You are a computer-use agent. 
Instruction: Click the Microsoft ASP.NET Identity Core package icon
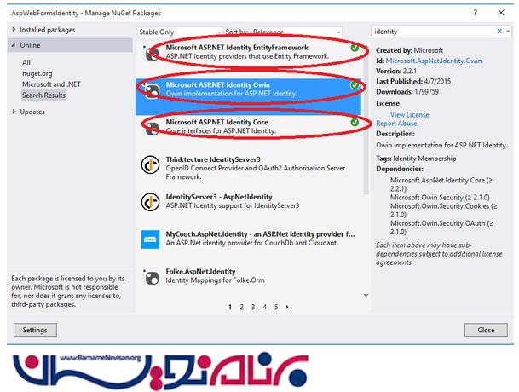(x=151, y=127)
